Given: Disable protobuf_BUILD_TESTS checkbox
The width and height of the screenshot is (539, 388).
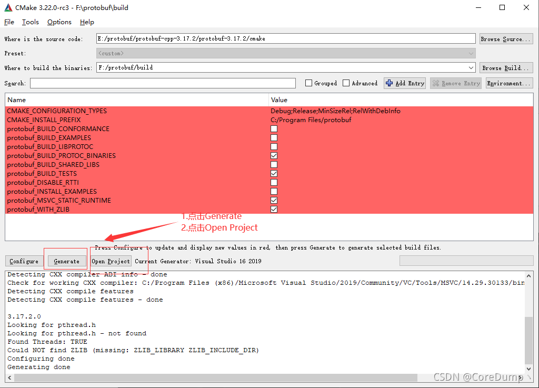Looking at the screenshot, I should click(x=274, y=174).
